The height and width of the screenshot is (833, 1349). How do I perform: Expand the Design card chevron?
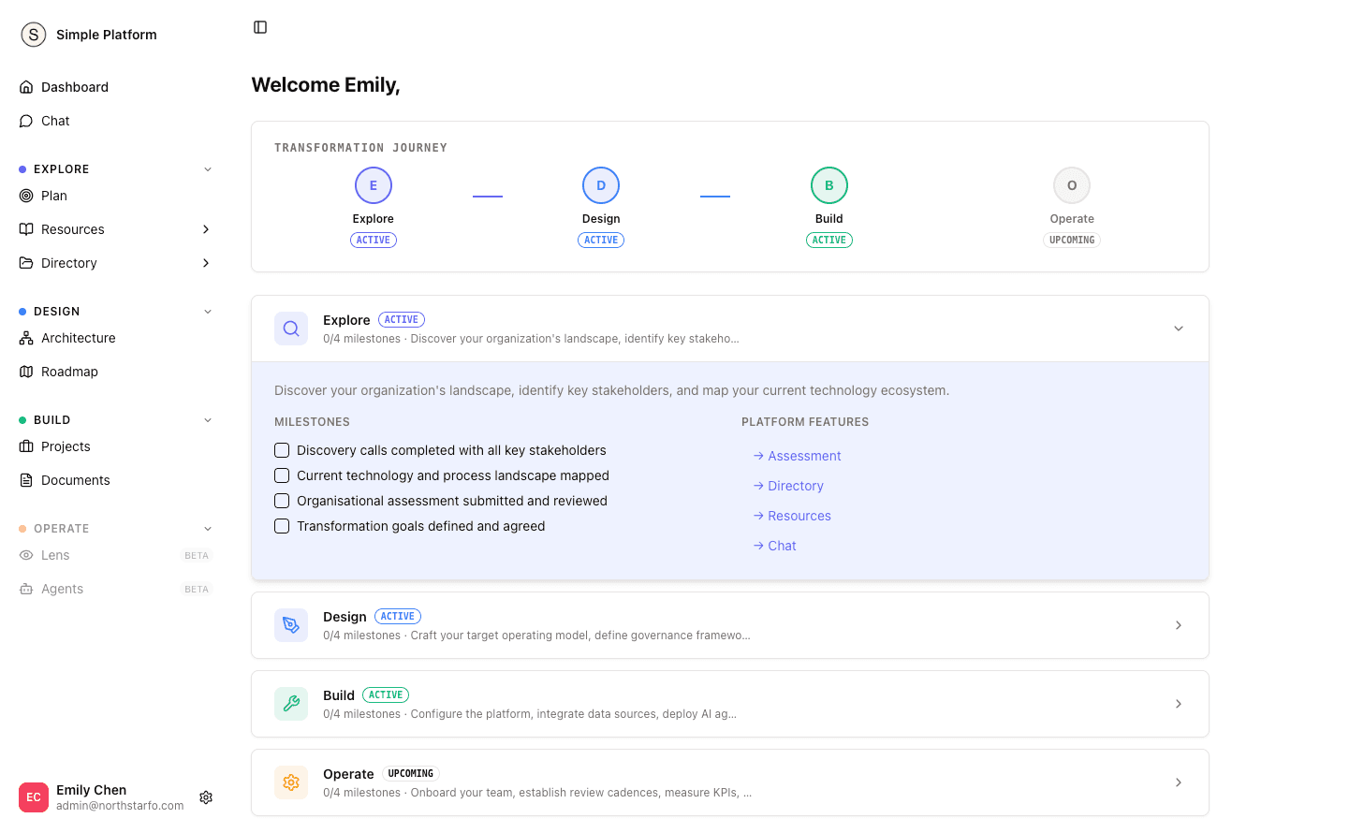point(1179,625)
